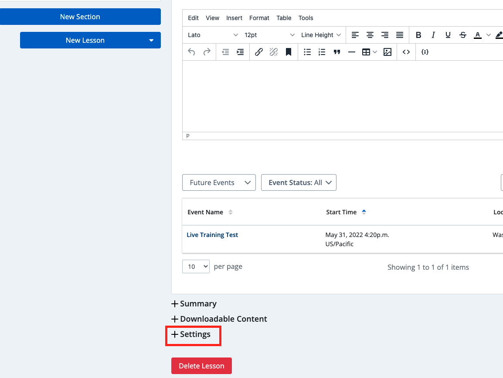Center align the text
This screenshot has width=503, height=378.
[370, 35]
